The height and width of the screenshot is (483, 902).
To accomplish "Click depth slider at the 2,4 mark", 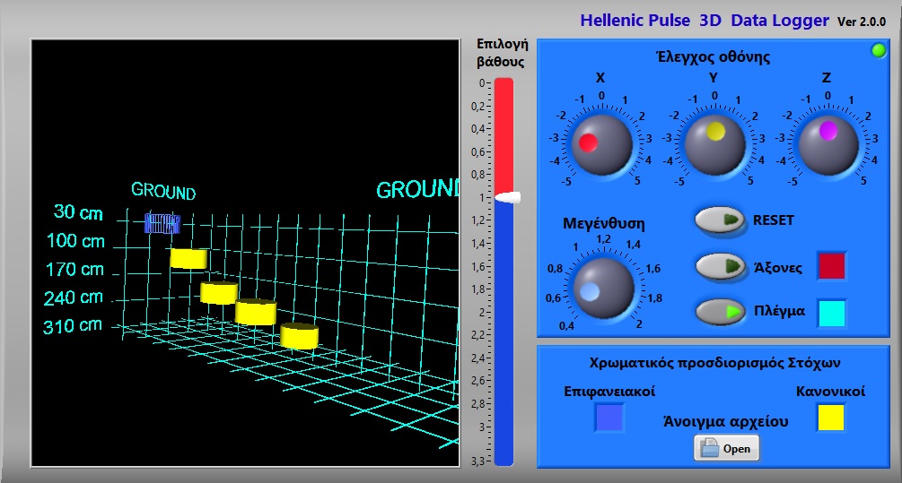I will tap(504, 358).
